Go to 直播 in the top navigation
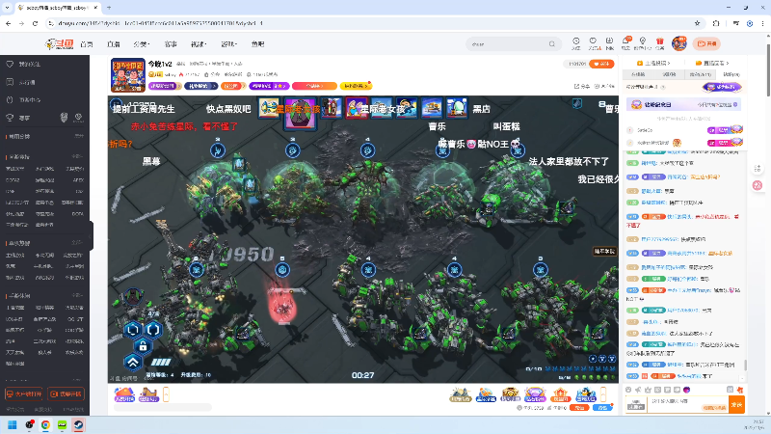 click(x=114, y=44)
